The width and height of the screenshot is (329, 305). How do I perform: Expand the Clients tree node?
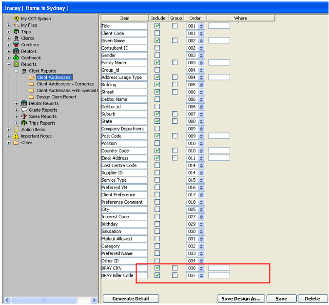pyautogui.click(x=9, y=38)
